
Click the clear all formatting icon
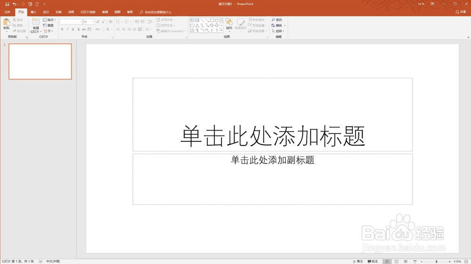pyautogui.click(x=111, y=22)
